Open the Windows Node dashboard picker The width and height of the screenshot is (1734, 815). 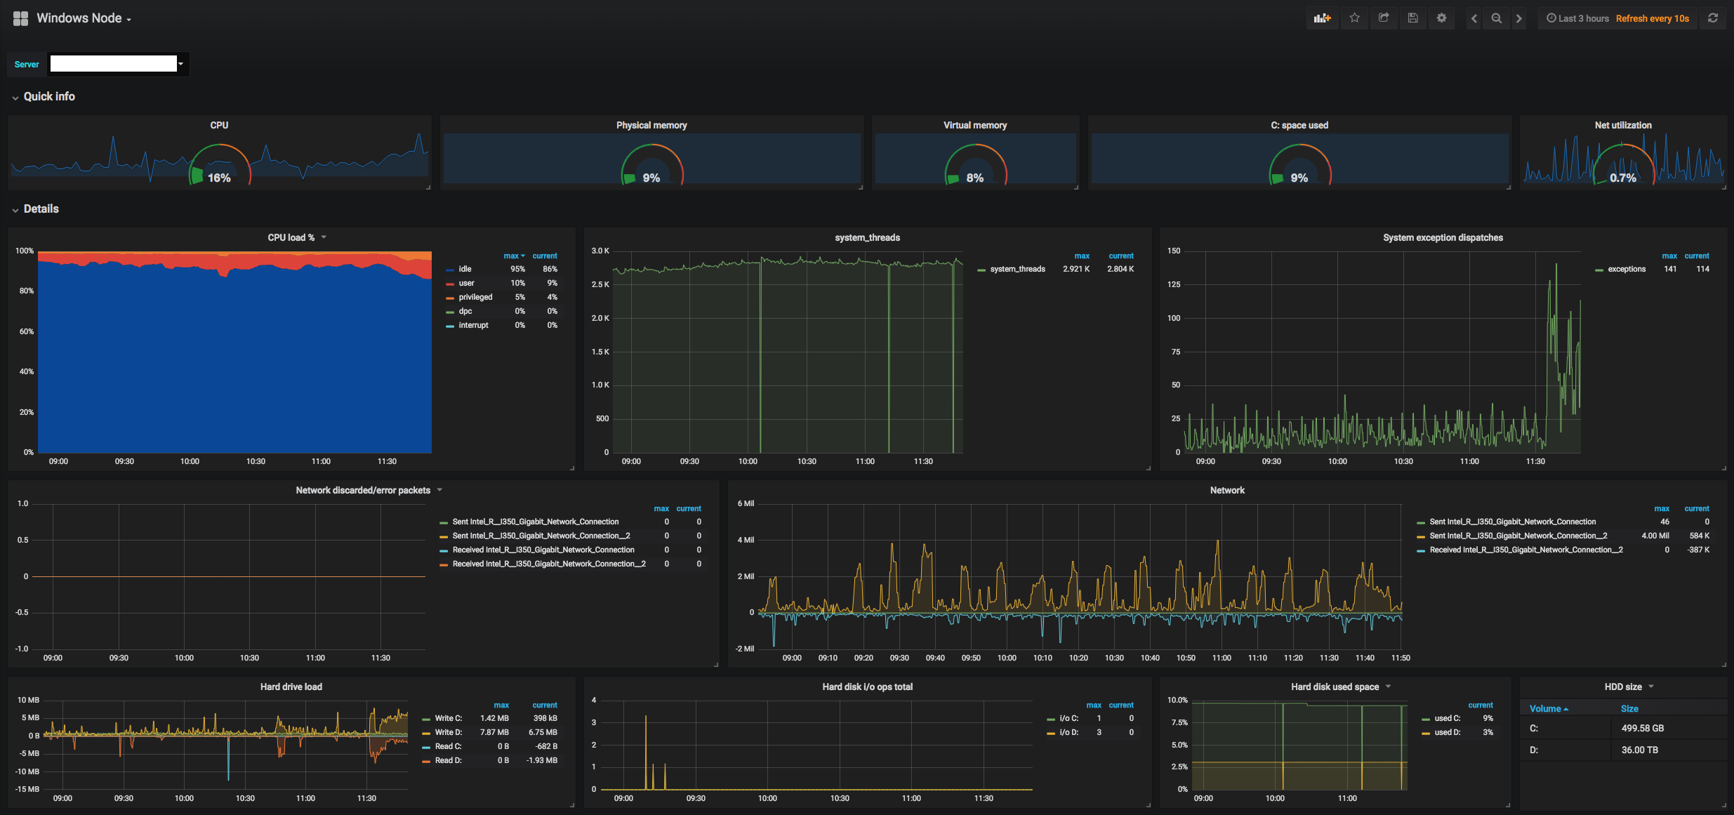click(x=83, y=18)
